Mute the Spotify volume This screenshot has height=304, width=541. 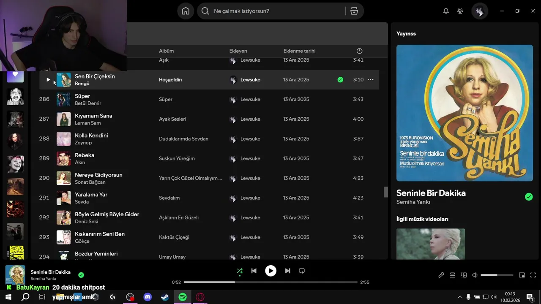[475, 275]
